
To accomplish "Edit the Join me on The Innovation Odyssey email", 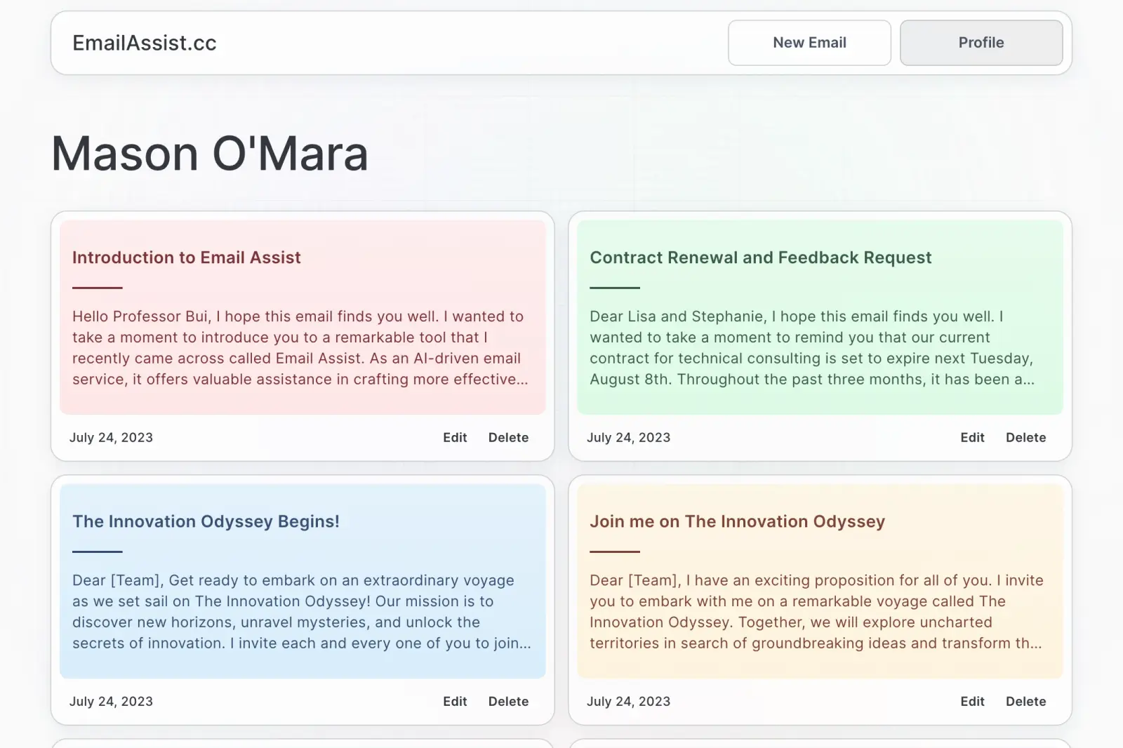I will coord(972,701).
